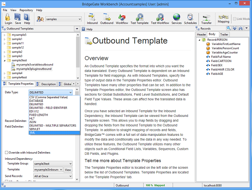
Task: Click the Data Type DELIMITED combo box
Action: click(x=51, y=92)
